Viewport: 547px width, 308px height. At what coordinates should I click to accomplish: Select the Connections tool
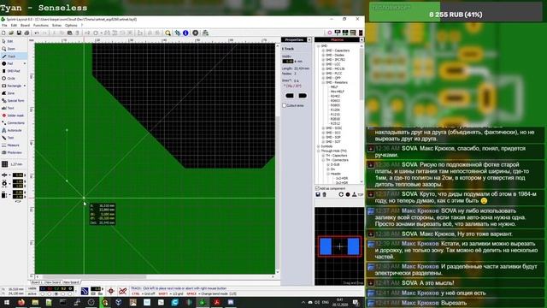click(14, 123)
